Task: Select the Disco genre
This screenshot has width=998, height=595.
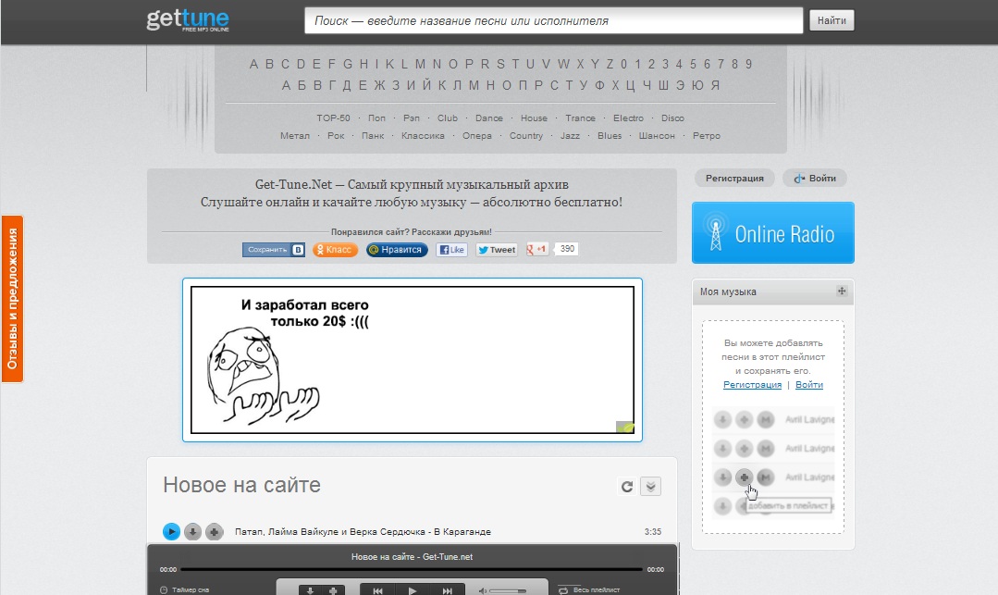Action: pos(672,118)
